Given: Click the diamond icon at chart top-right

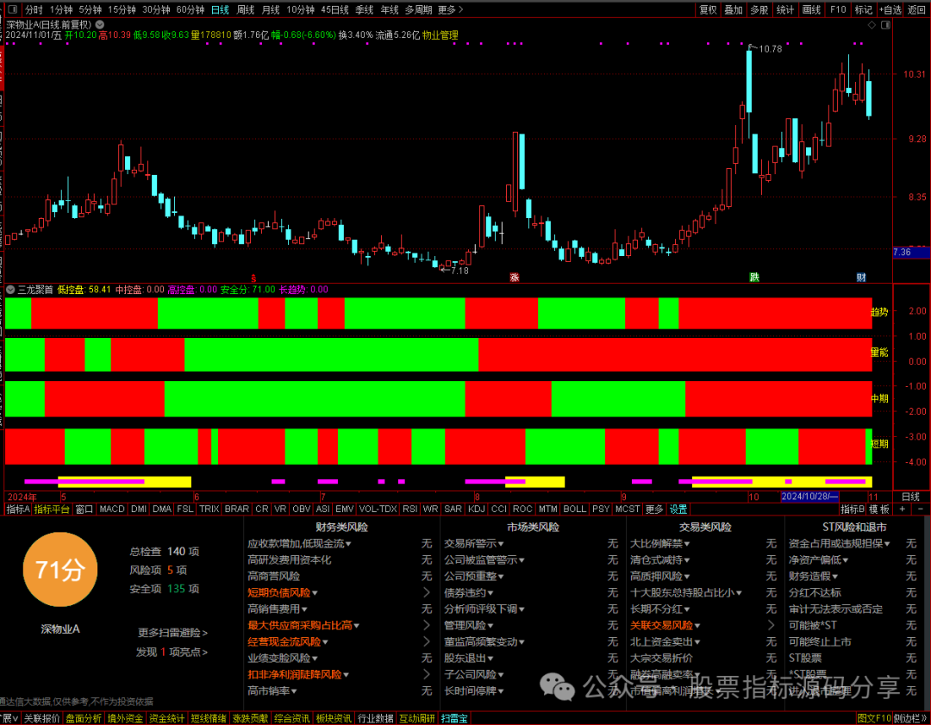Looking at the screenshot, I should click(x=872, y=25).
